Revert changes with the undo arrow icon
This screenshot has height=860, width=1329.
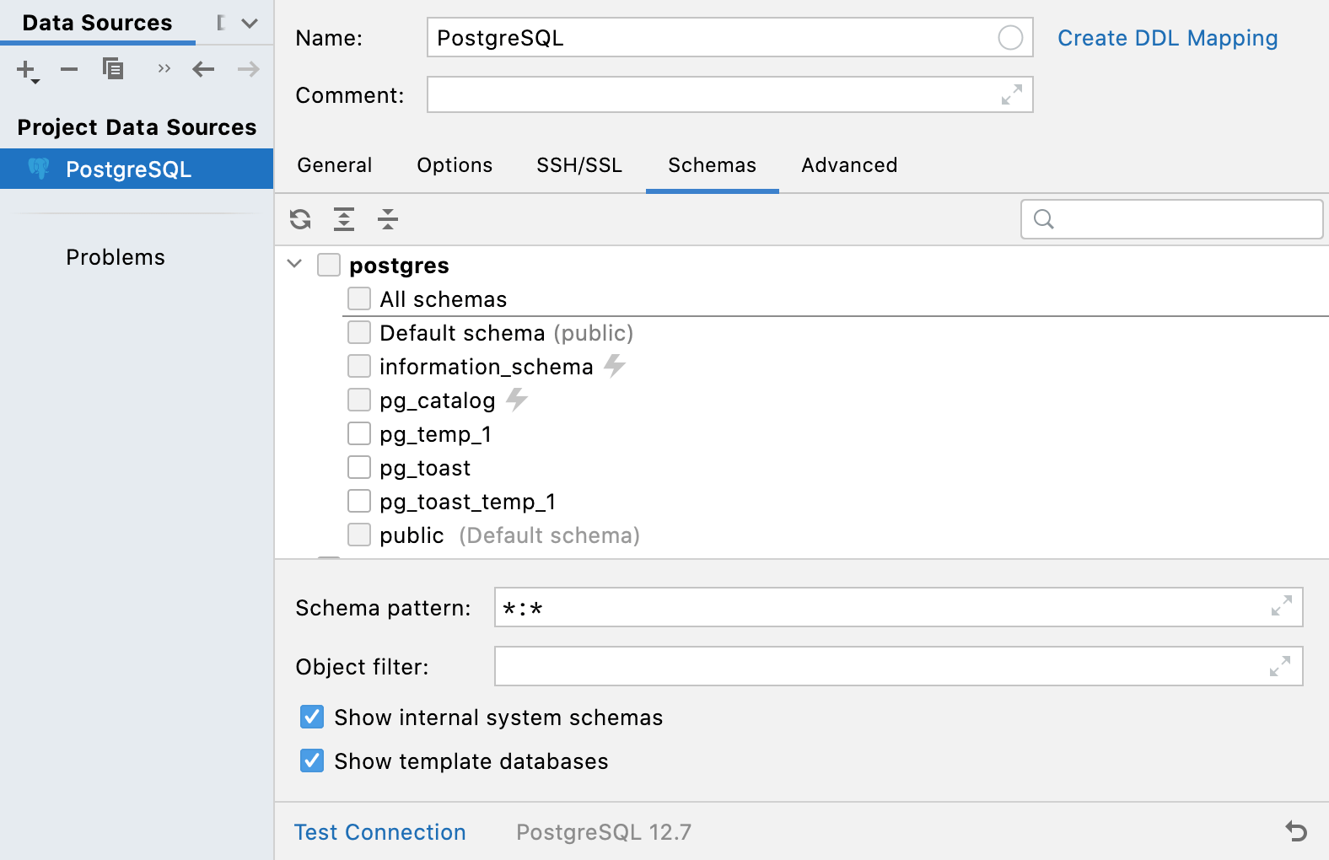click(1296, 831)
